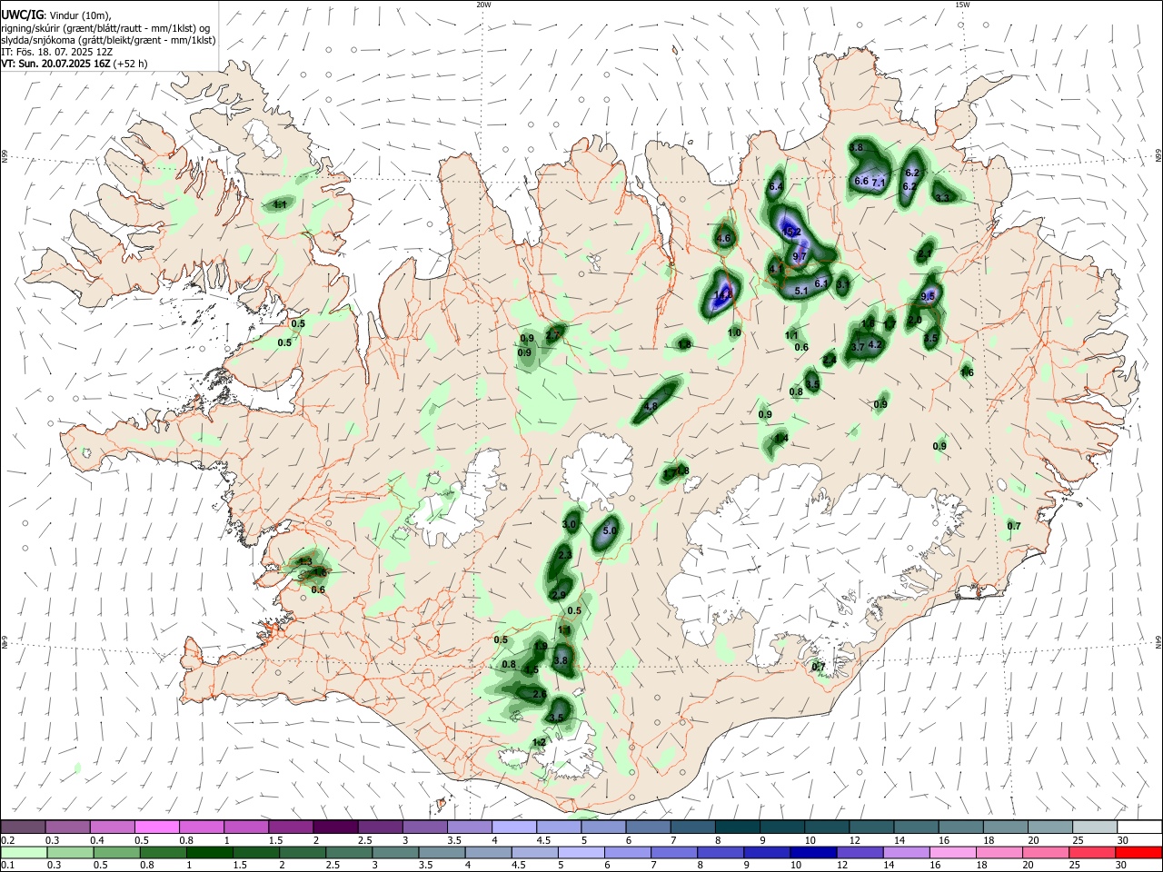The height and width of the screenshot is (872, 1163).
Task: Click the 6.6 precipitation value in northeast
Action: [861, 181]
